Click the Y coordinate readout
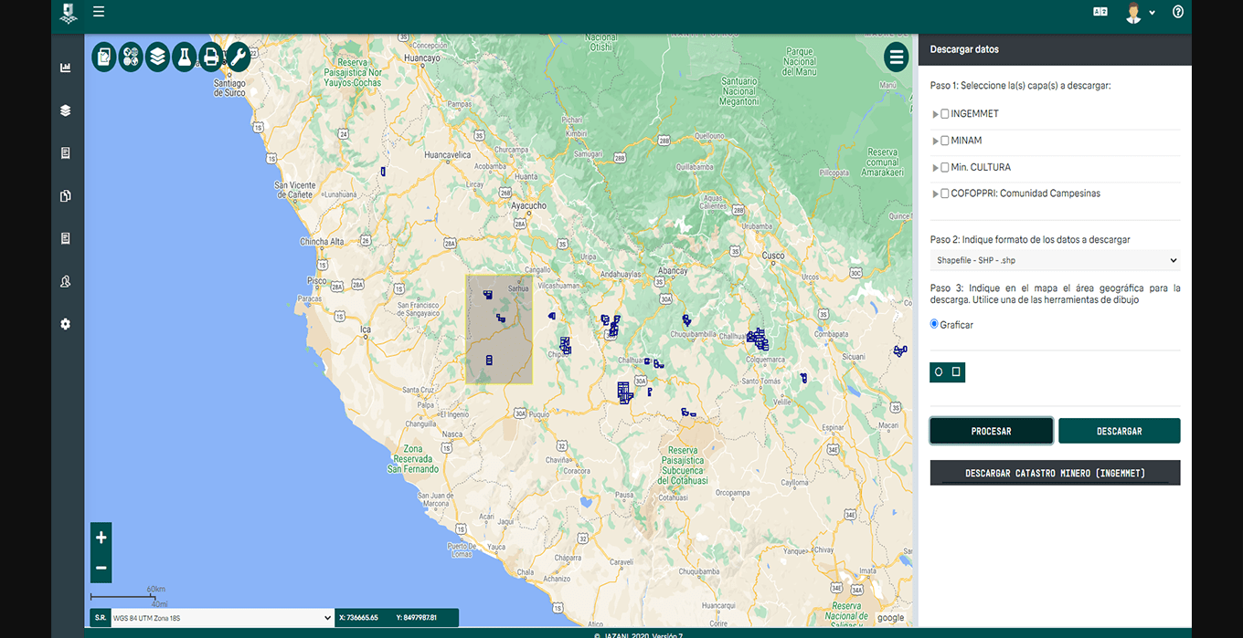1243x638 pixels. pos(418,618)
